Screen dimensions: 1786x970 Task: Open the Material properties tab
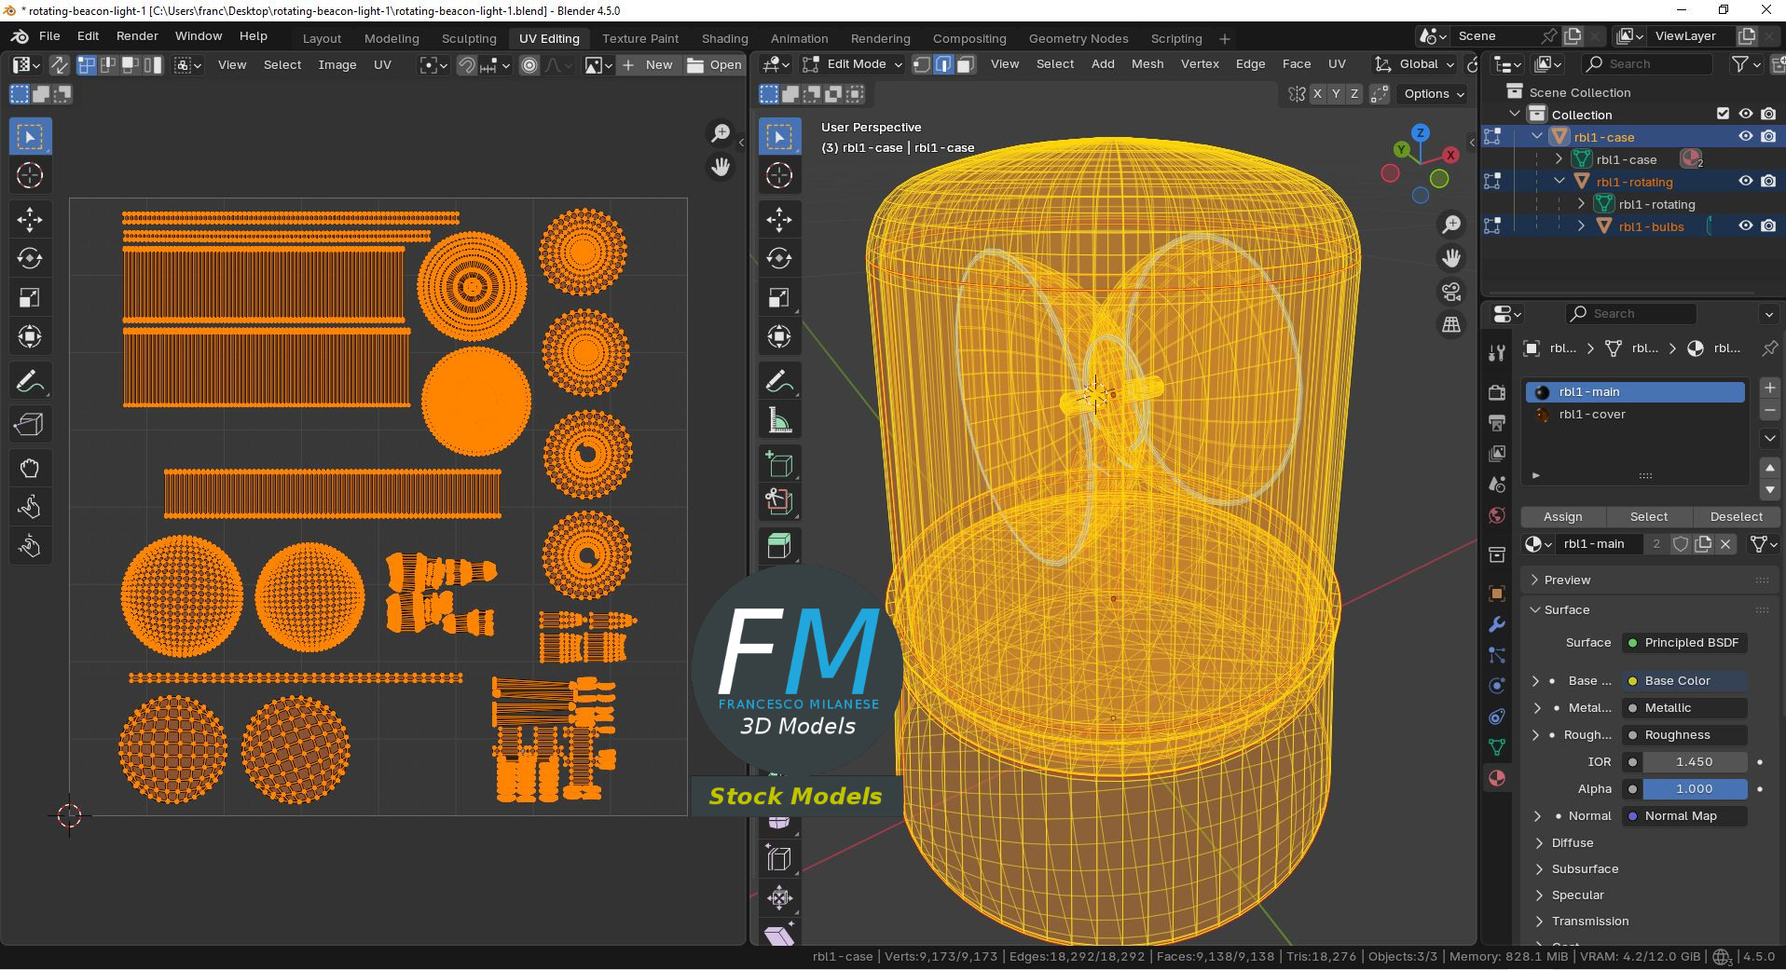point(1497,778)
